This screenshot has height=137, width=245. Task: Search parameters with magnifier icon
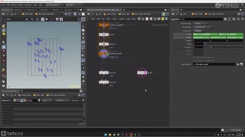[234, 19]
